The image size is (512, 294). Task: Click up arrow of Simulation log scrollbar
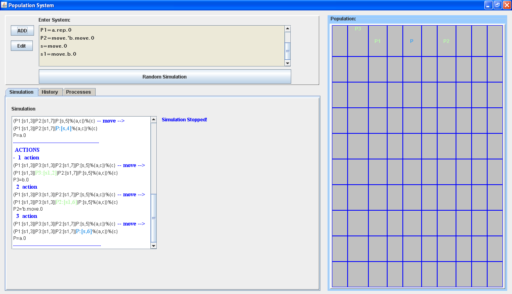tap(154, 120)
